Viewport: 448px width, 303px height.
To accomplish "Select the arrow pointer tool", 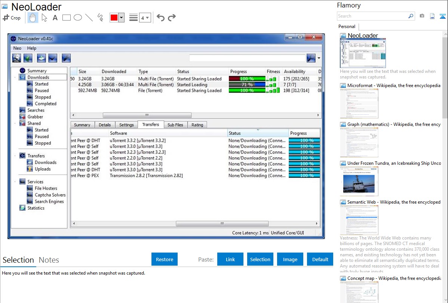I will [x=44, y=18].
